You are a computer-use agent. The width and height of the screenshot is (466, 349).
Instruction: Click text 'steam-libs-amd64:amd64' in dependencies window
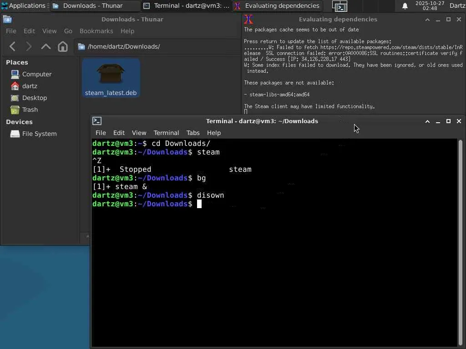pos(279,95)
